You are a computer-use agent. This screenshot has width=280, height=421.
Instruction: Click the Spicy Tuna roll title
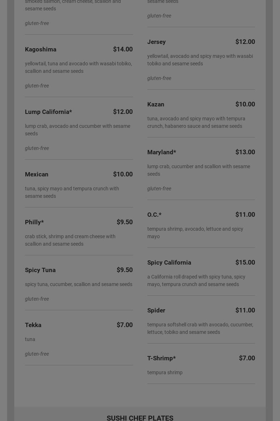[40, 270]
